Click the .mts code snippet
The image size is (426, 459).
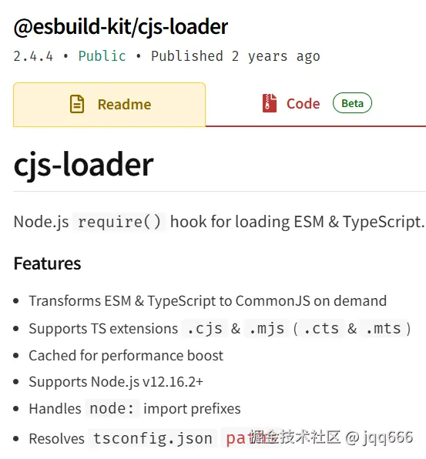[x=384, y=328]
